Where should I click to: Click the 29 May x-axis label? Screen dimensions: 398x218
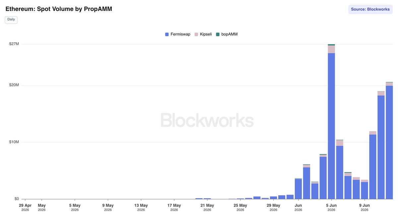(274, 207)
